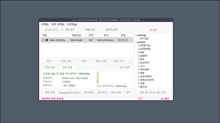Click 간단하게 만든 프리셋 status text
The width and height of the screenshot is (220, 123).
(x=52, y=99)
